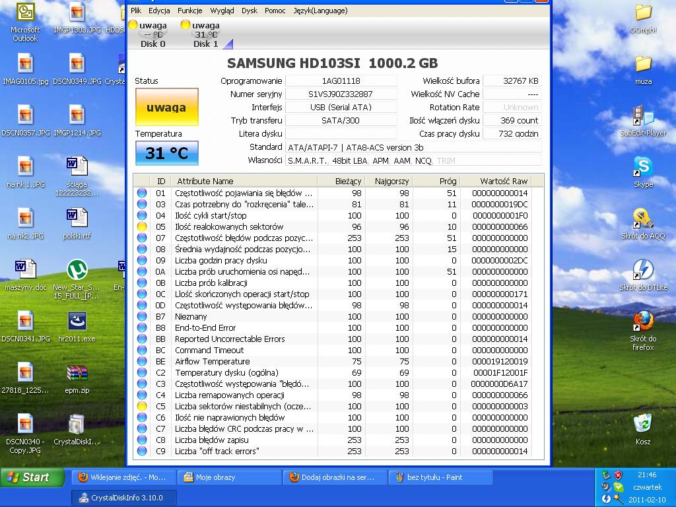Open the DSCN0340 - Copy.JPG desktop icon
Screen dimensions: 676x507
(x=26, y=433)
